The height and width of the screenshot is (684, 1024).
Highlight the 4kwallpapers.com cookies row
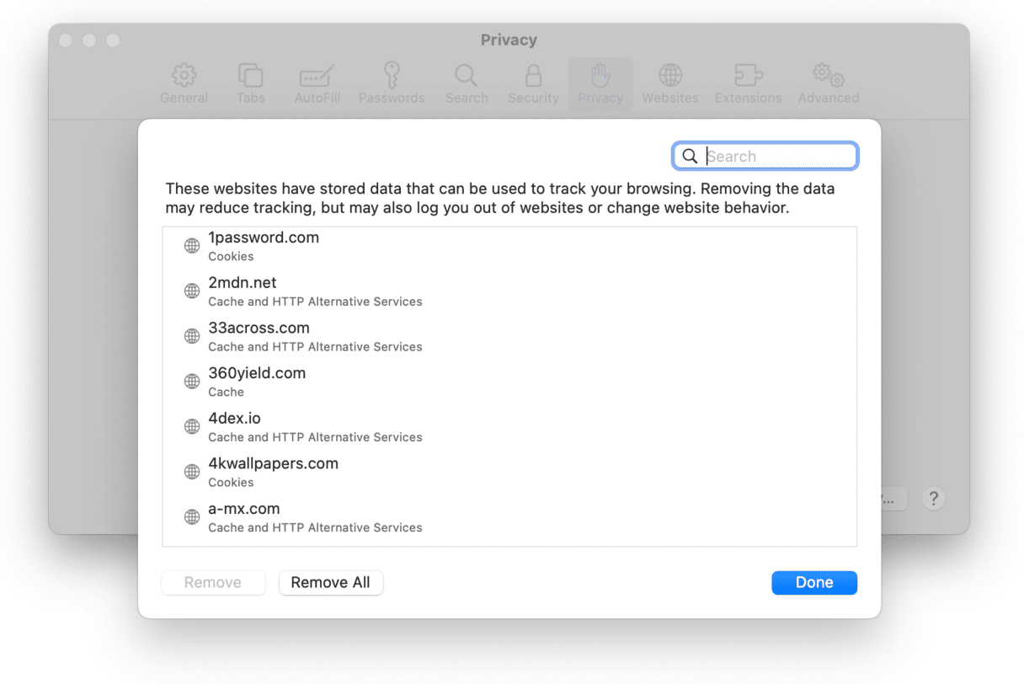coord(273,472)
